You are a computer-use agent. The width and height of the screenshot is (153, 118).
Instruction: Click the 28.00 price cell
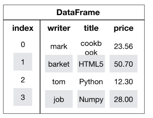tap(123, 99)
